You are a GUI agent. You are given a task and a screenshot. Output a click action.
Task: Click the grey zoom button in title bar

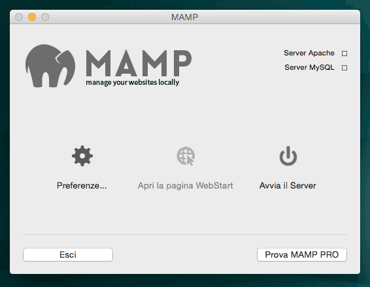coord(45,17)
